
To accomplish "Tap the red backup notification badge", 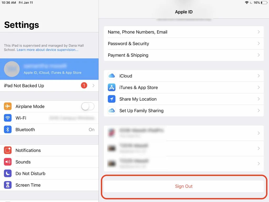I will (x=84, y=85).
